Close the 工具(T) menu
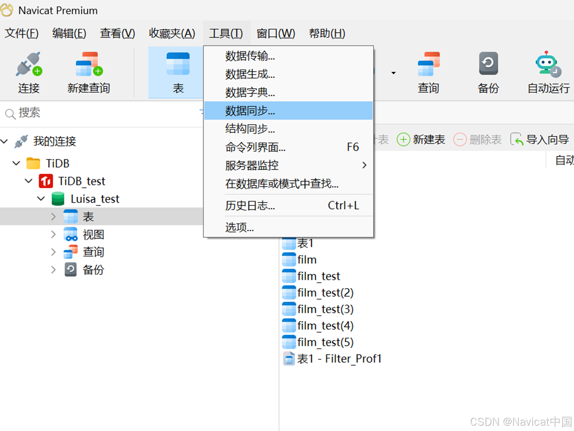574x431 pixels. click(226, 33)
